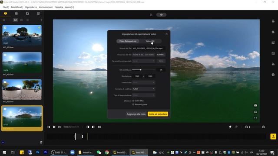This screenshot has width=278, height=156.
Task: Open the Modifica(E) menu
Action: click(x=17, y=7)
